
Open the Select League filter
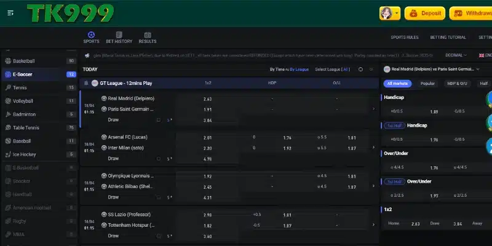[332, 69]
